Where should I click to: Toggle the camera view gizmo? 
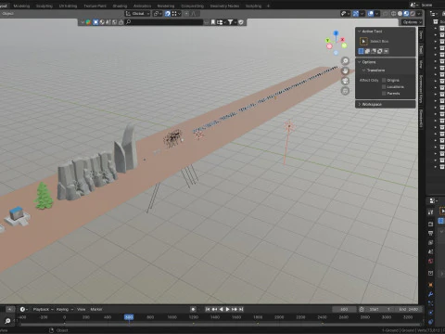point(345,81)
